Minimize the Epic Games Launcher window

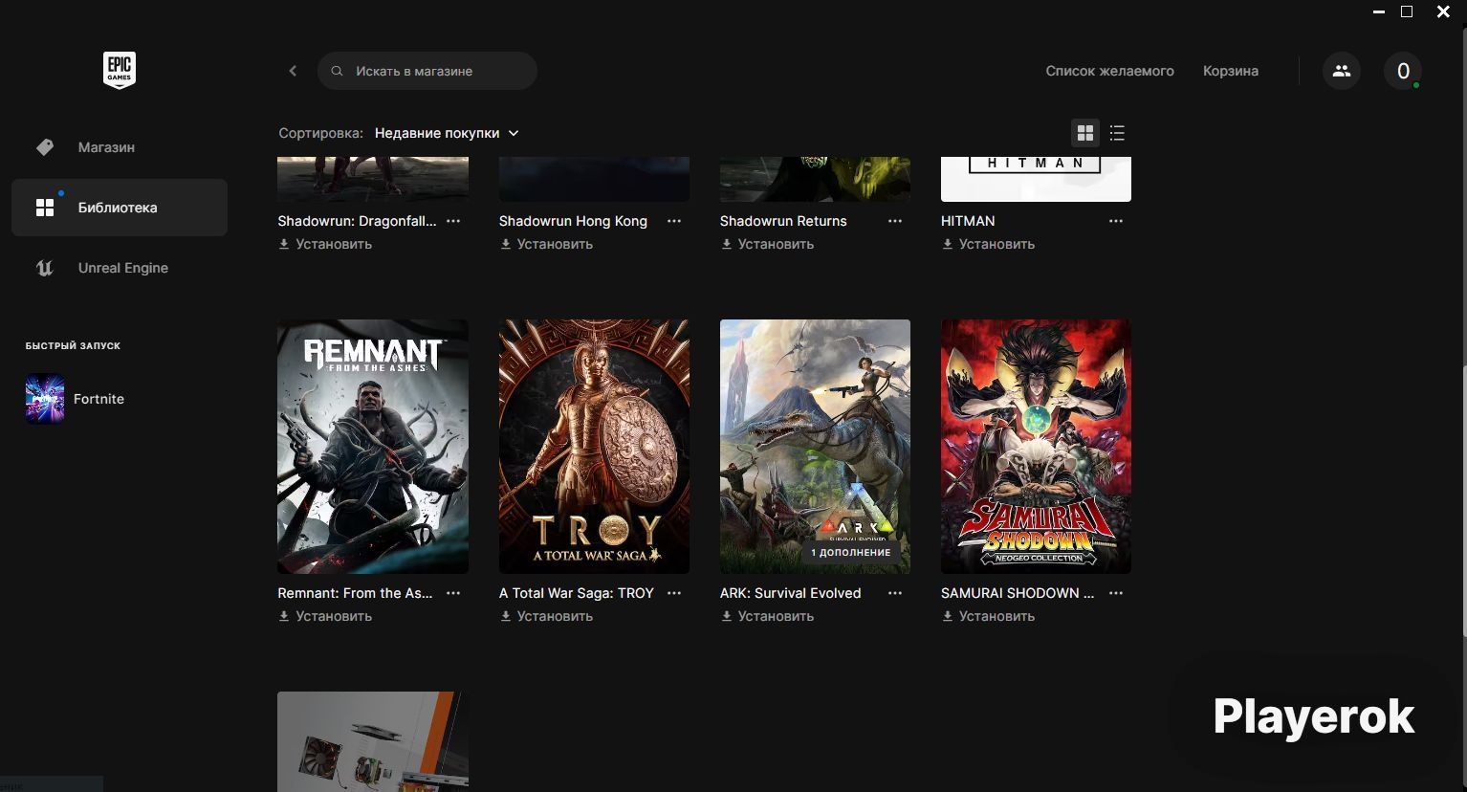[1378, 12]
